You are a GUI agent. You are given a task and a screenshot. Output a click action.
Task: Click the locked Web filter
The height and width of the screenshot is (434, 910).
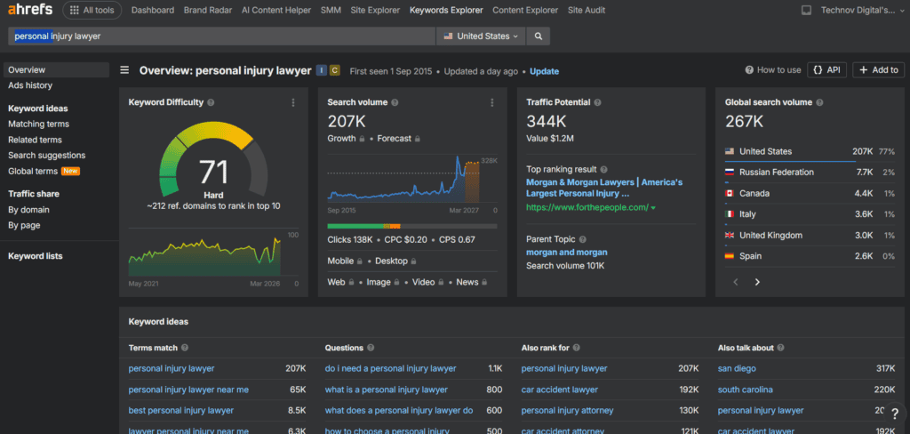[340, 282]
